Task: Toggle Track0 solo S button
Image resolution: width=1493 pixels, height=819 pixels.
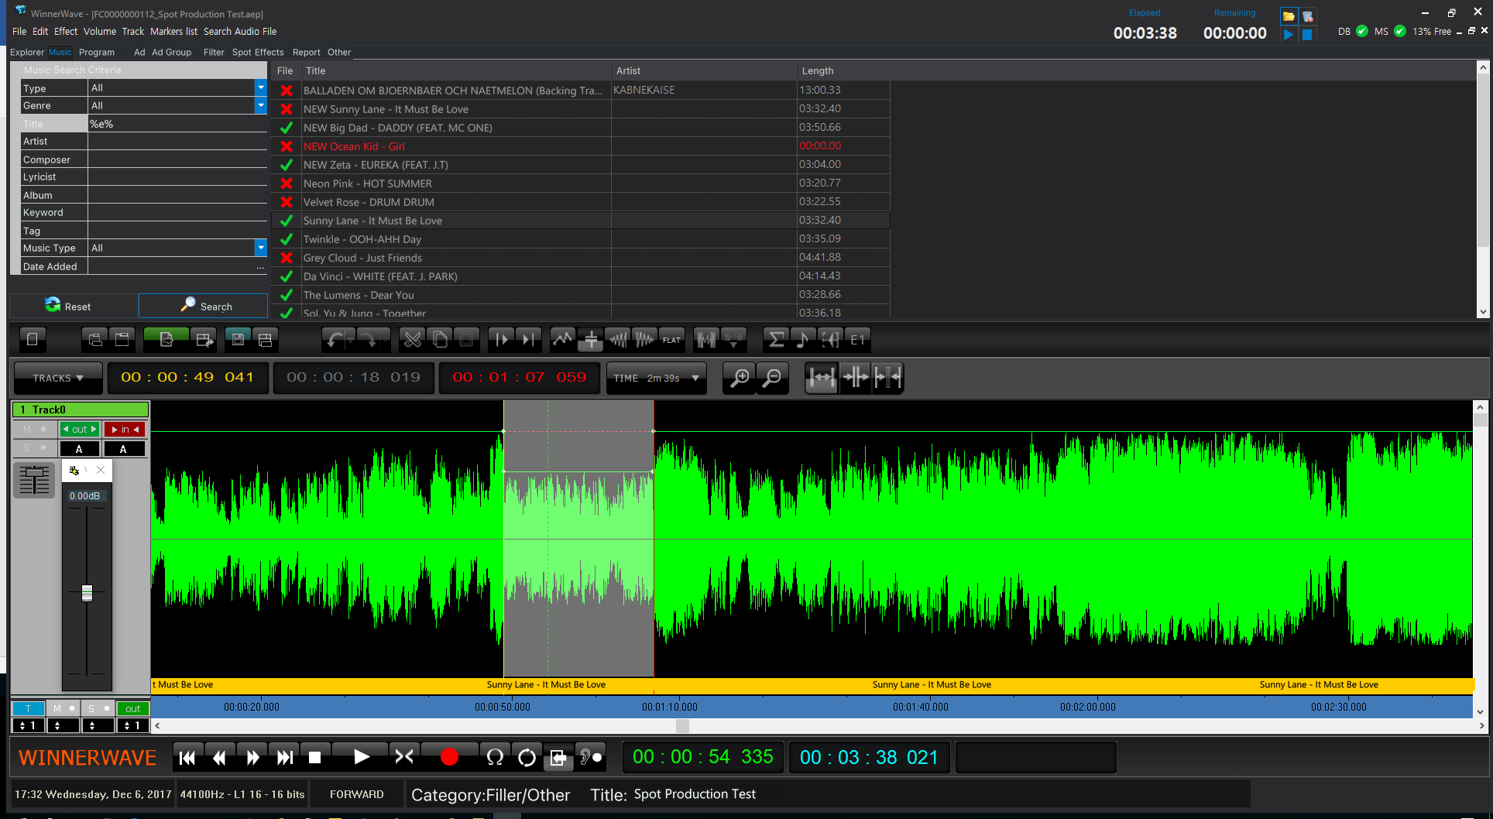Action: point(34,448)
